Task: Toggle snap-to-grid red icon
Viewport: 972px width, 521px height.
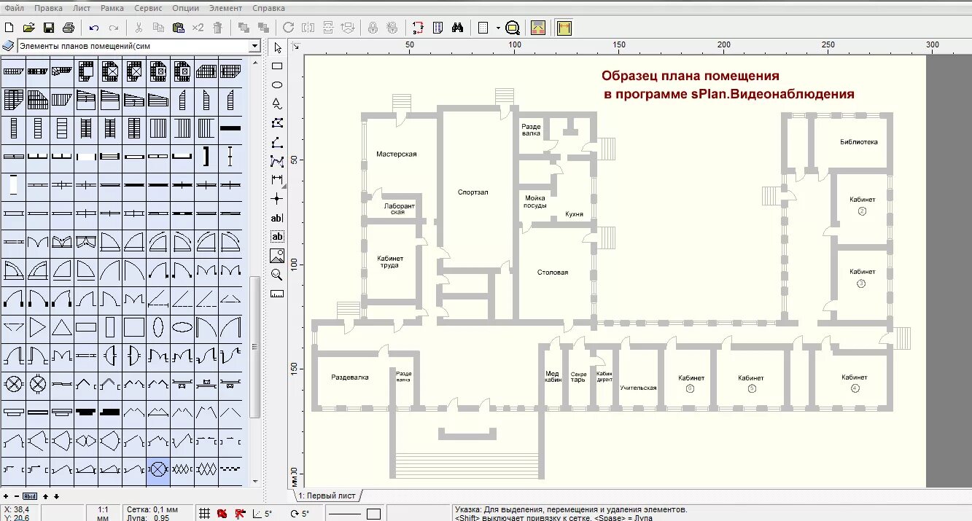Action: 222,514
